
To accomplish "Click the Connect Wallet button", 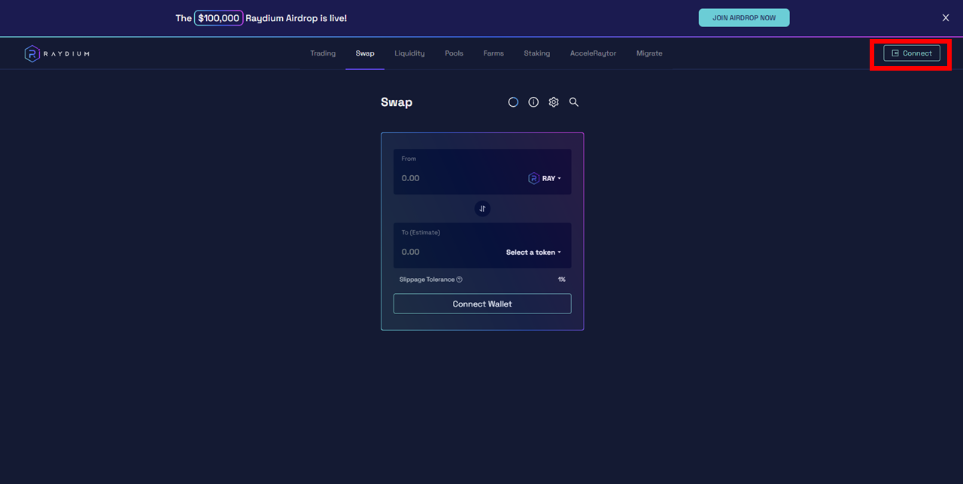I will tap(482, 304).
